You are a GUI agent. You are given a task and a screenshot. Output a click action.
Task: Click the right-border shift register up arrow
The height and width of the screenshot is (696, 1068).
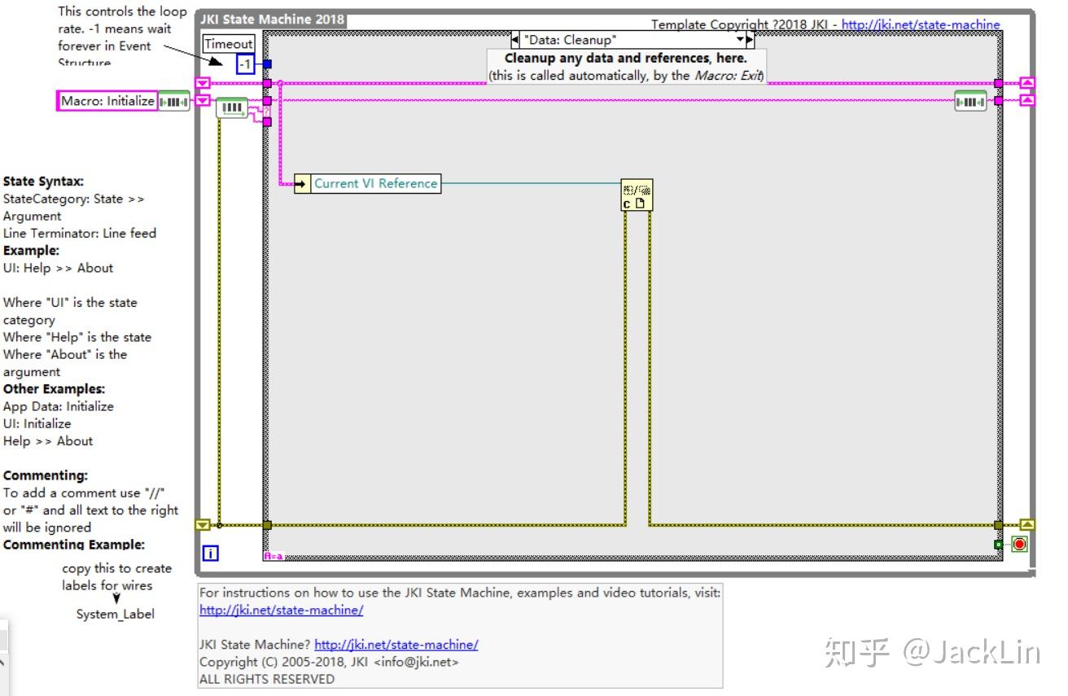pyautogui.click(x=1028, y=82)
